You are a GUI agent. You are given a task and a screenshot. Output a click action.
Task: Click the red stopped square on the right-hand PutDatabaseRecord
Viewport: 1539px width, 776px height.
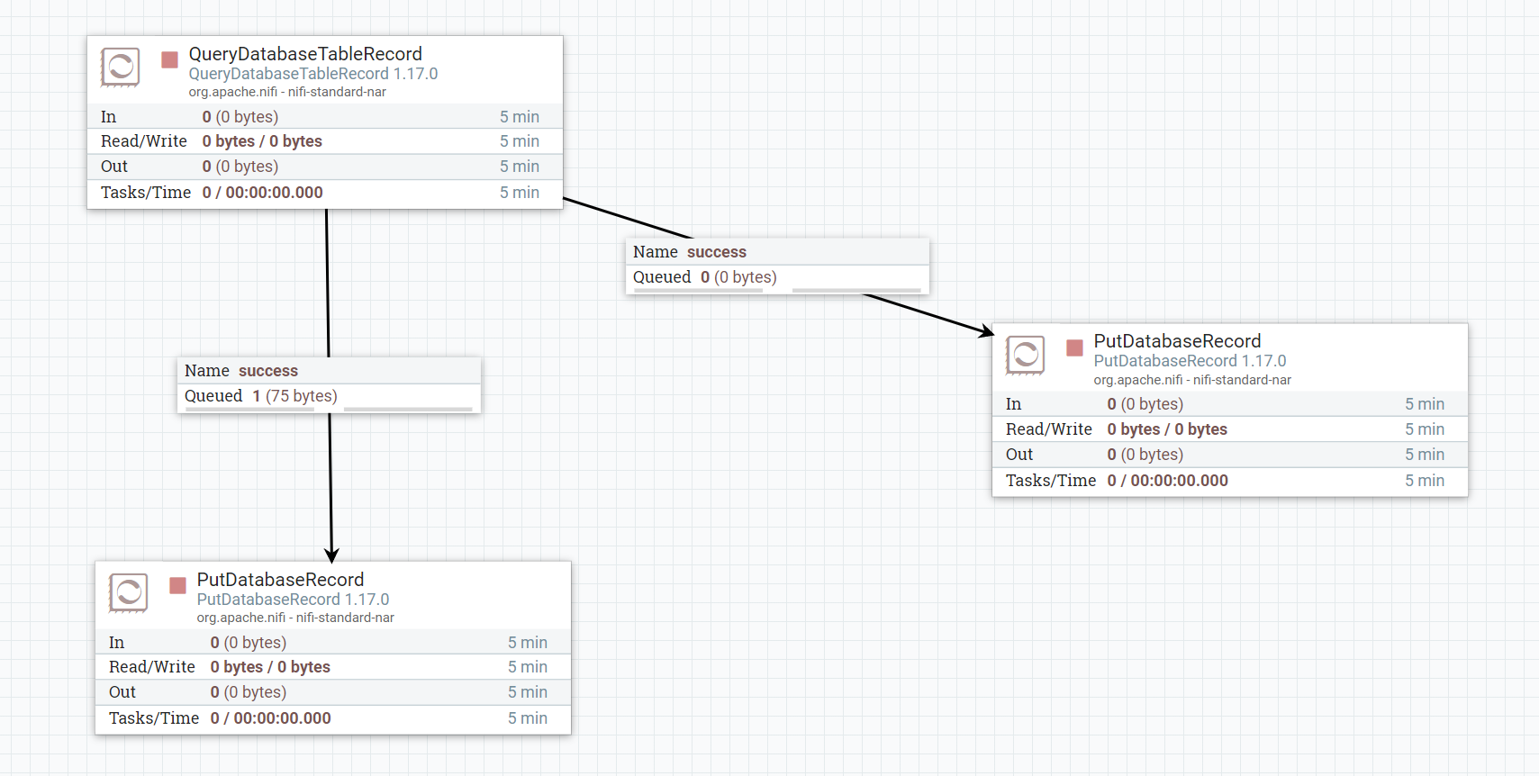coord(1074,347)
